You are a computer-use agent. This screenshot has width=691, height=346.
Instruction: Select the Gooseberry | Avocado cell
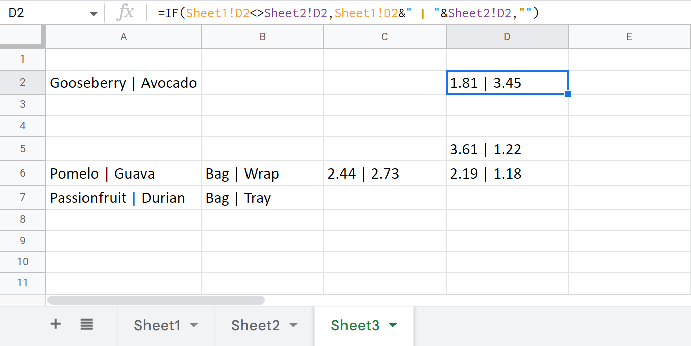pos(123,83)
